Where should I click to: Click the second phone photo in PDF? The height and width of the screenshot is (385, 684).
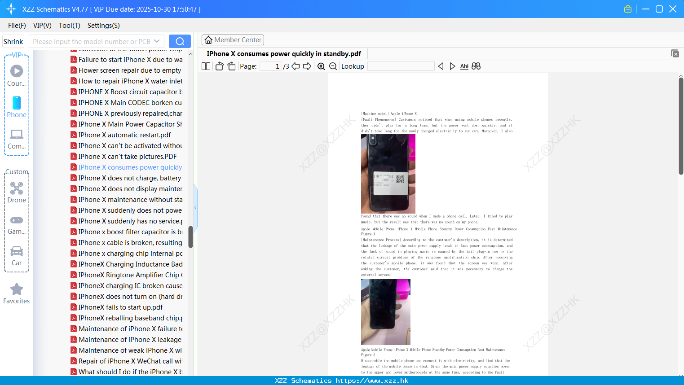tap(386, 312)
